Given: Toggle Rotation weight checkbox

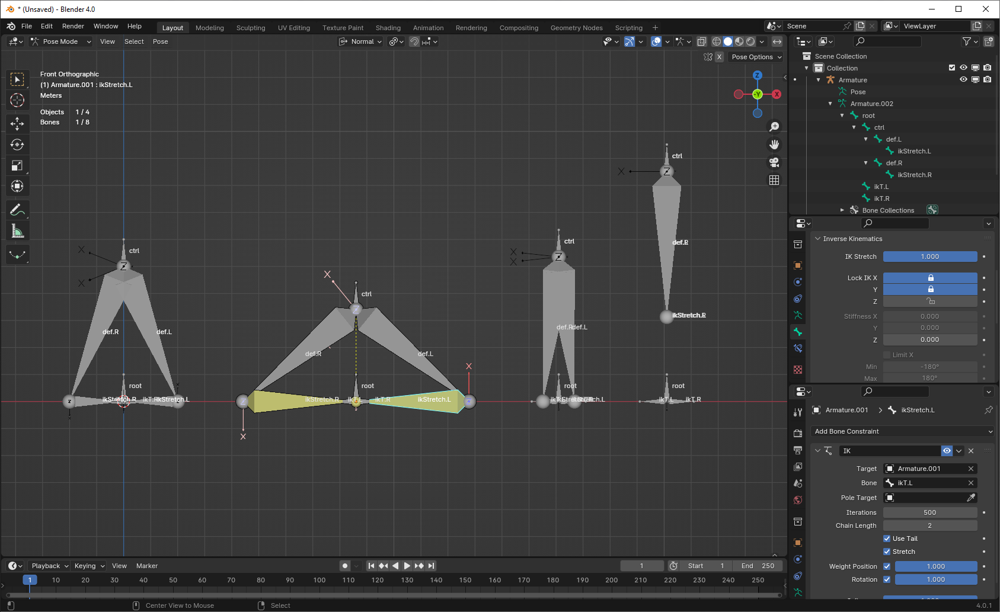Looking at the screenshot, I should pos(887,579).
